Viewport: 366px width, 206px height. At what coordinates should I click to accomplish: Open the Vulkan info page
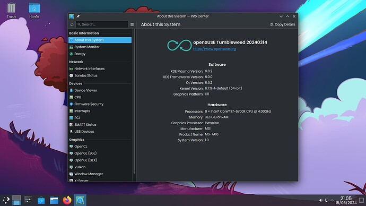pos(100,167)
